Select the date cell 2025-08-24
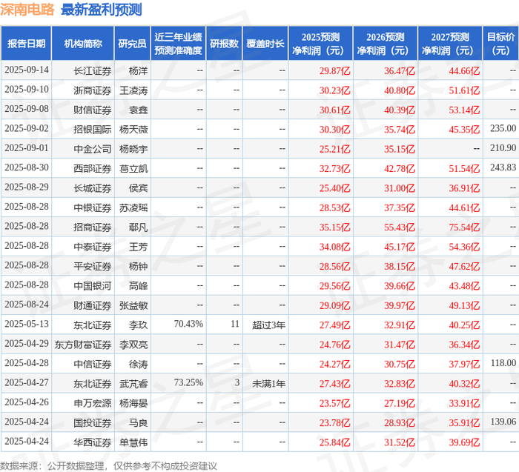 pyautogui.click(x=27, y=305)
